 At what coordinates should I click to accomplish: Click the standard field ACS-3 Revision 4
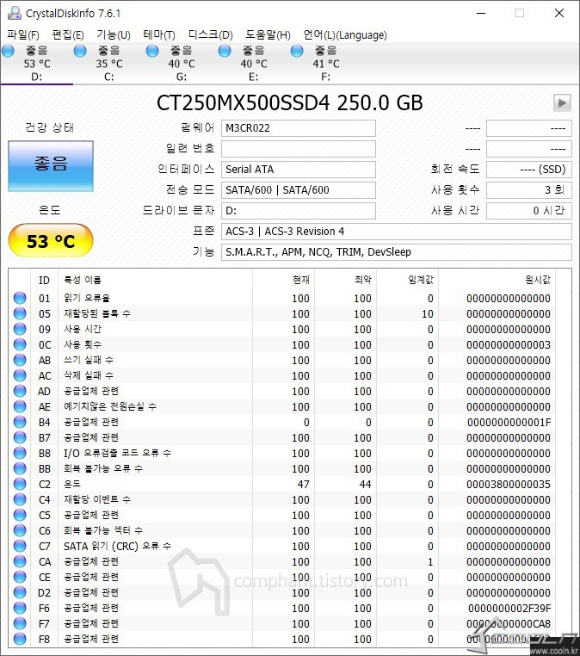[x=397, y=232]
